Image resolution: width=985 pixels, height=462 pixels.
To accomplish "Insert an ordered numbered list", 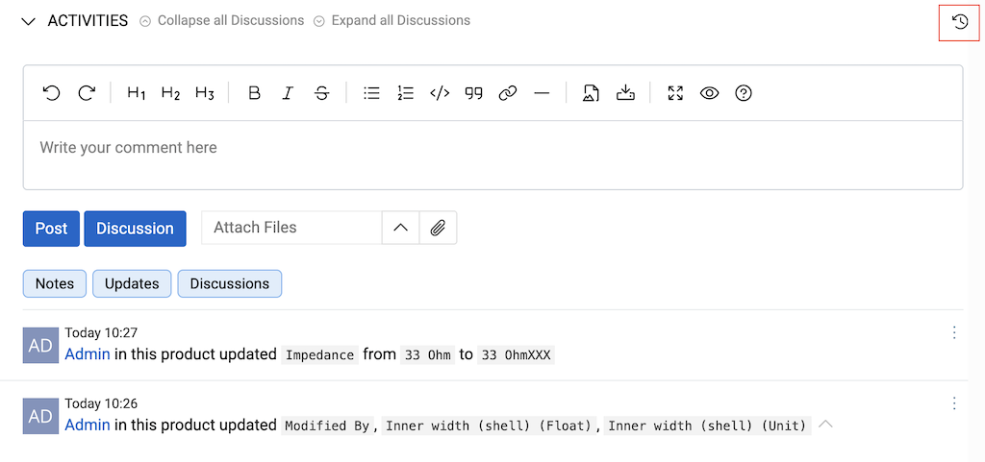I will [x=405, y=93].
